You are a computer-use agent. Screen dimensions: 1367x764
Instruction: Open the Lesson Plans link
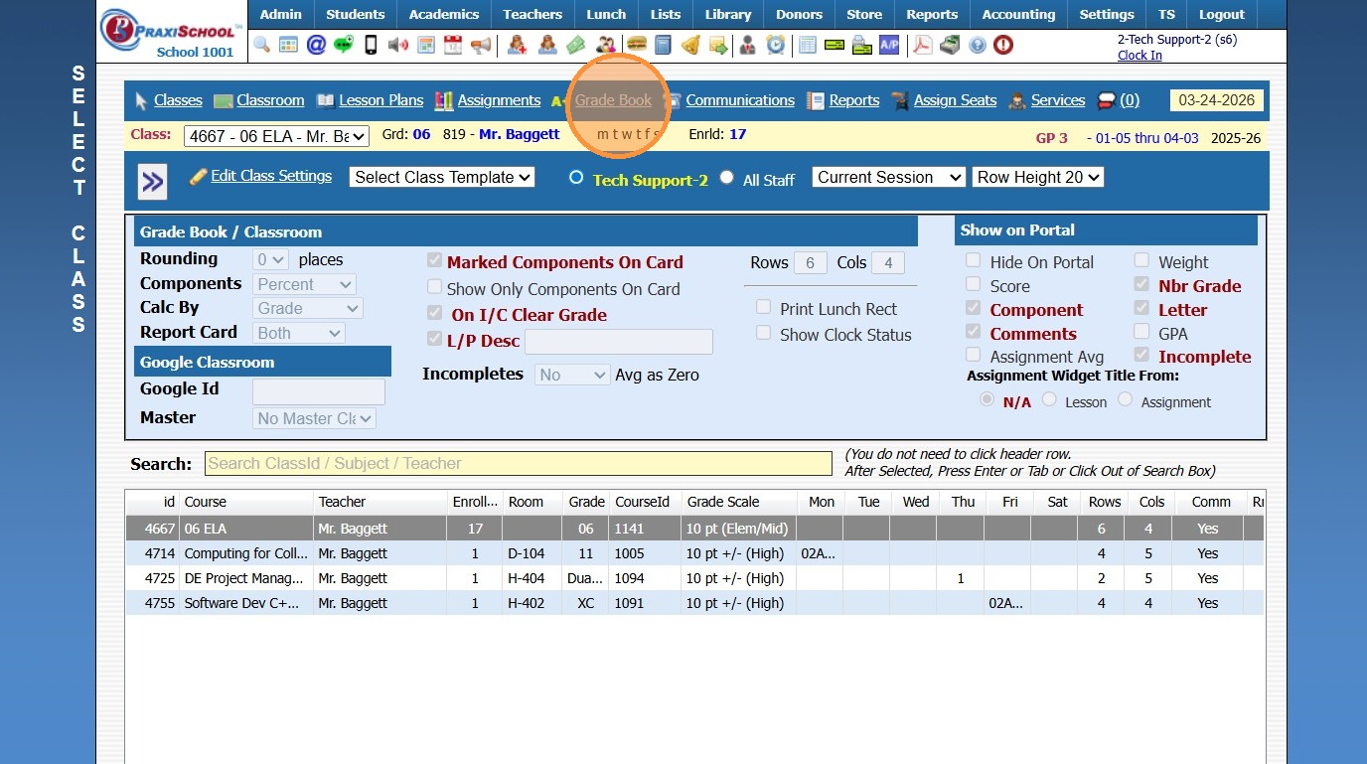380,100
